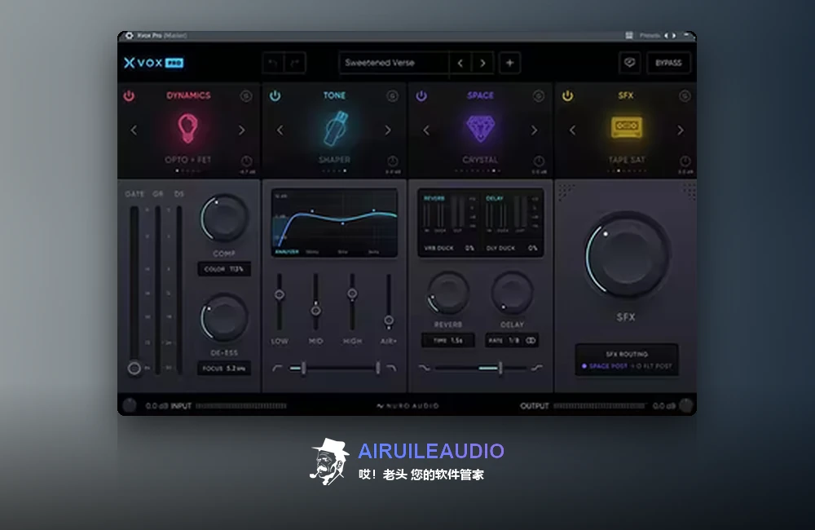This screenshot has height=530, width=815.
Task: Click the Gate slider handle
Action: [x=134, y=369]
